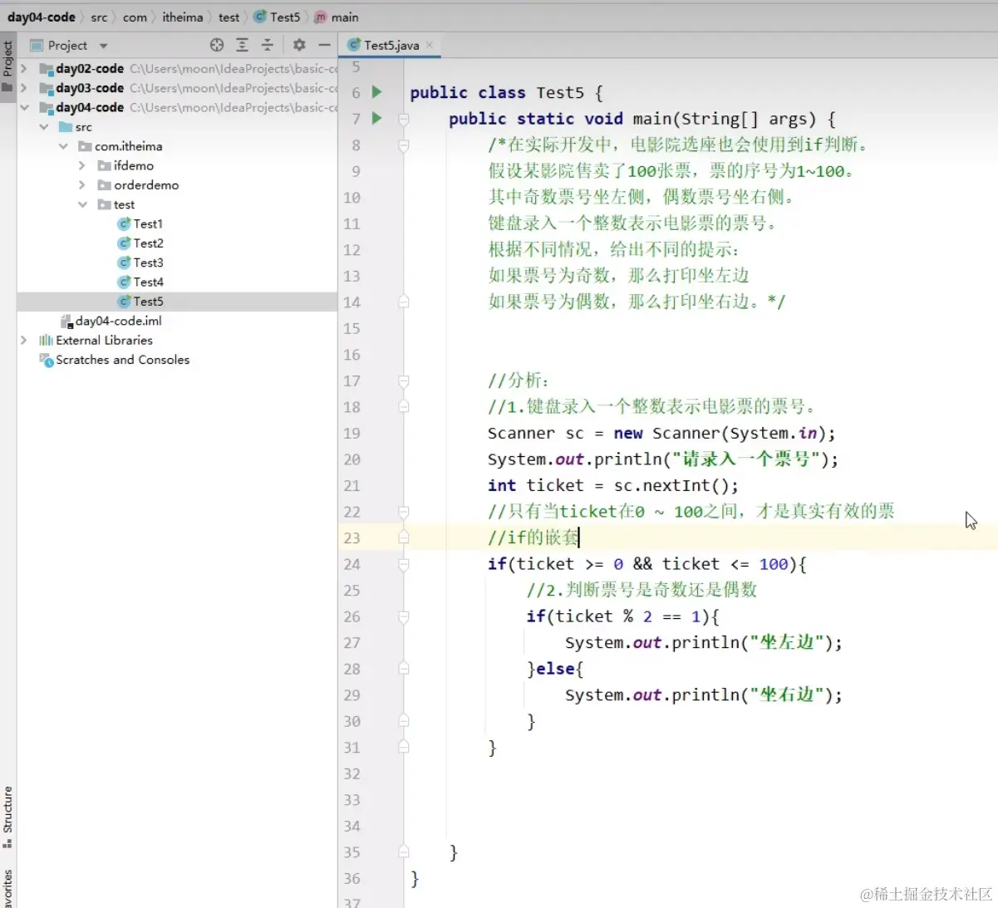Open the Project view dropdown arrow
This screenshot has width=998, height=908.
[x=104, y=46]
